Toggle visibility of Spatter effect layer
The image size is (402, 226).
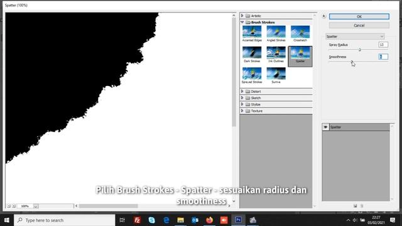coord(325,127)
